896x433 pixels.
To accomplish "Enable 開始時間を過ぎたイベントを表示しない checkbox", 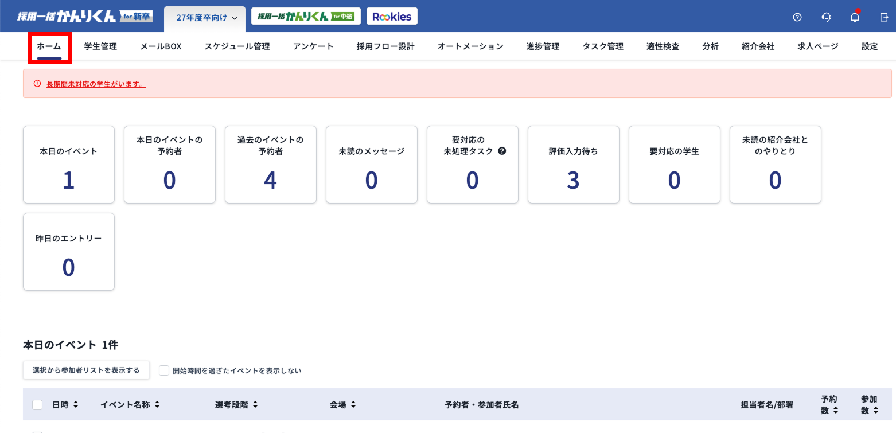I will pos(163,370).
